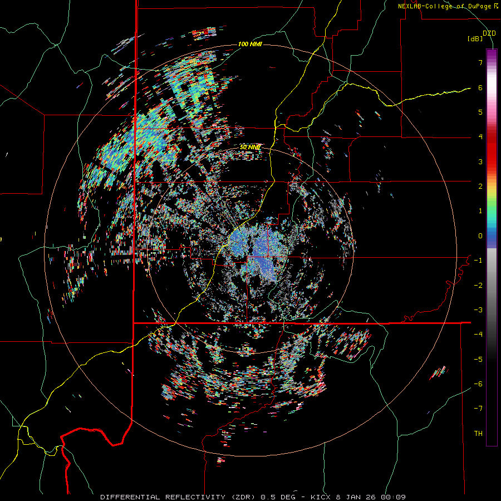This screenshot has height=501, width=501.
Task: Click the 5 value on the dB scale
Action: click(480, 112)
